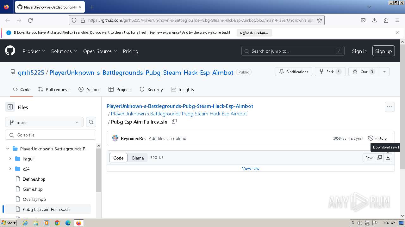
Task: Open the Raw file view button
Action: [369, 158]
